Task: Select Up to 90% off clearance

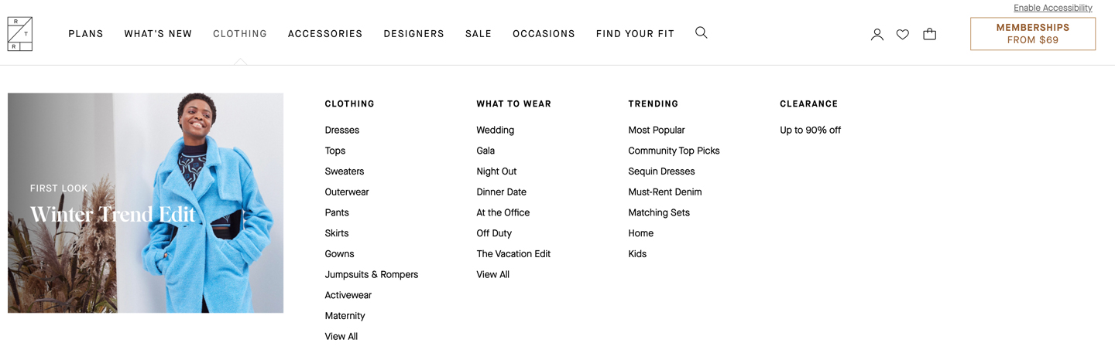Action: [x=810, y=131]
